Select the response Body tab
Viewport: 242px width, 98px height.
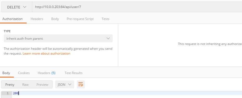click(x=6, y=73)
